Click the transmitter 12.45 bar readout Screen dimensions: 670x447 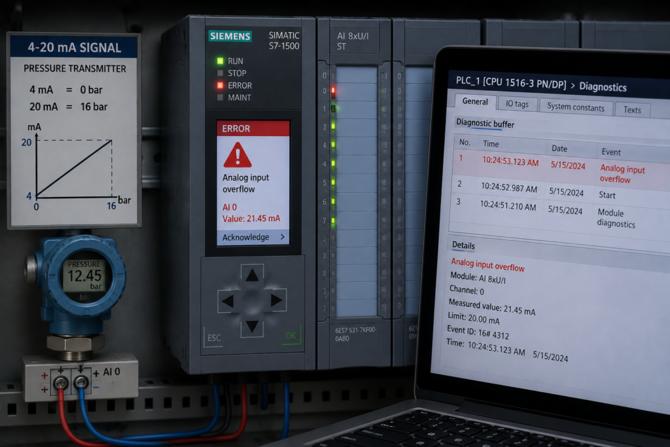[x=84, y=277]
